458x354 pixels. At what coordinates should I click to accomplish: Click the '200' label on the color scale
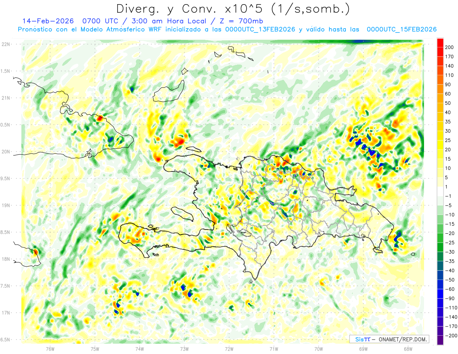pyautogui.click(x=450, y=47)
